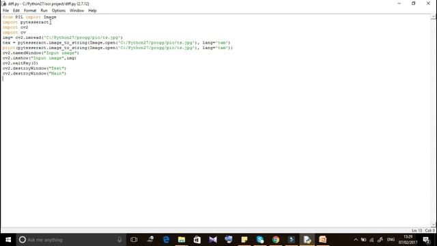The image size is (437, 246).
Task: Click the cv2.destroyWindow("Main") line
Action: pos(34,73)
